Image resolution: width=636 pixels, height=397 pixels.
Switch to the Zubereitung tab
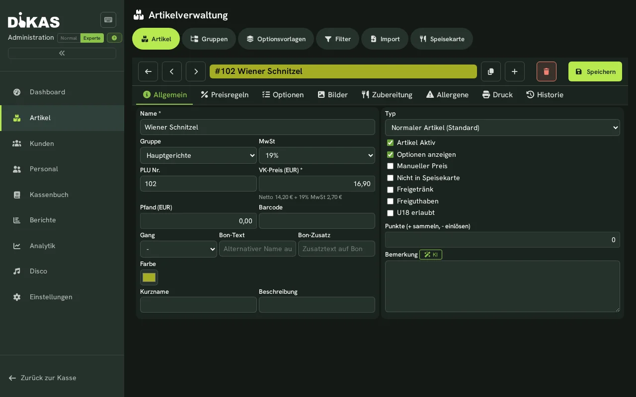[x=387, y=95]
